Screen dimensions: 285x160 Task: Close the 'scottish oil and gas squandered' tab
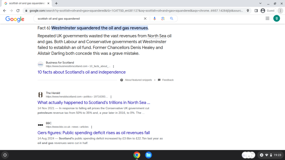coord(48,3)
